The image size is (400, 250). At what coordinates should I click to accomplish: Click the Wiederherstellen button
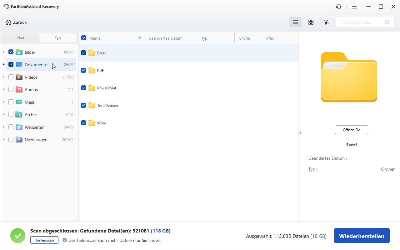point(362,236)
